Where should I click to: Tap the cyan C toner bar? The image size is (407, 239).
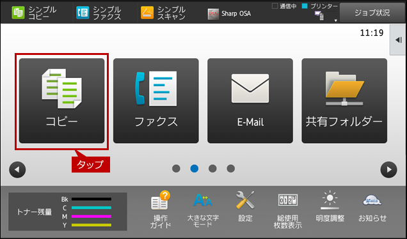[x=92, y=208]
